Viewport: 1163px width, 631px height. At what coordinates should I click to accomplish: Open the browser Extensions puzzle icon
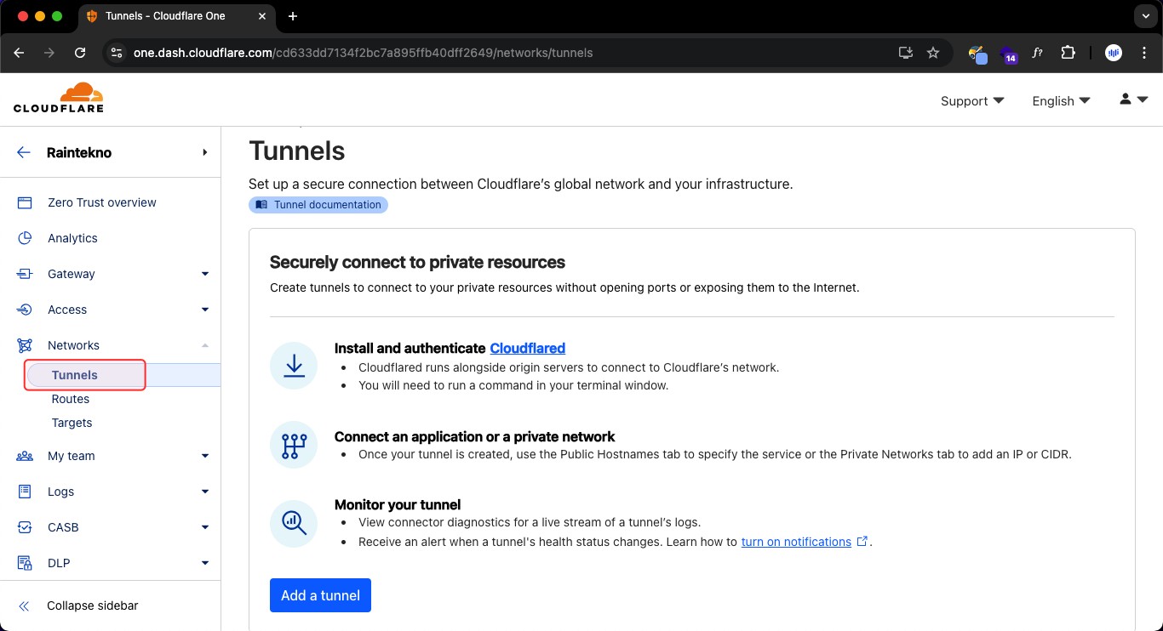(1068, 53)
